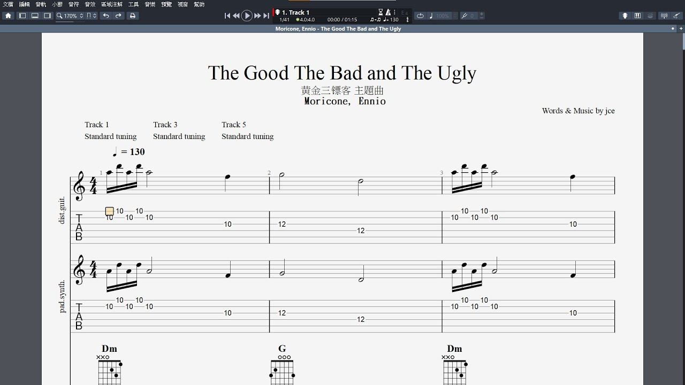Click the Fast forward button
Image resolution: width=685 pixels, height=385 pixels.
pos(257,16)
